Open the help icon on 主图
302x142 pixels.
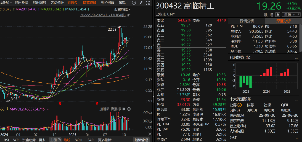pos(59,140)
